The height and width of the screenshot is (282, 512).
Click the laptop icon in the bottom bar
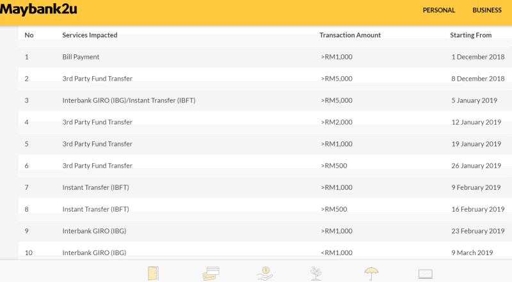pos(425,274)
